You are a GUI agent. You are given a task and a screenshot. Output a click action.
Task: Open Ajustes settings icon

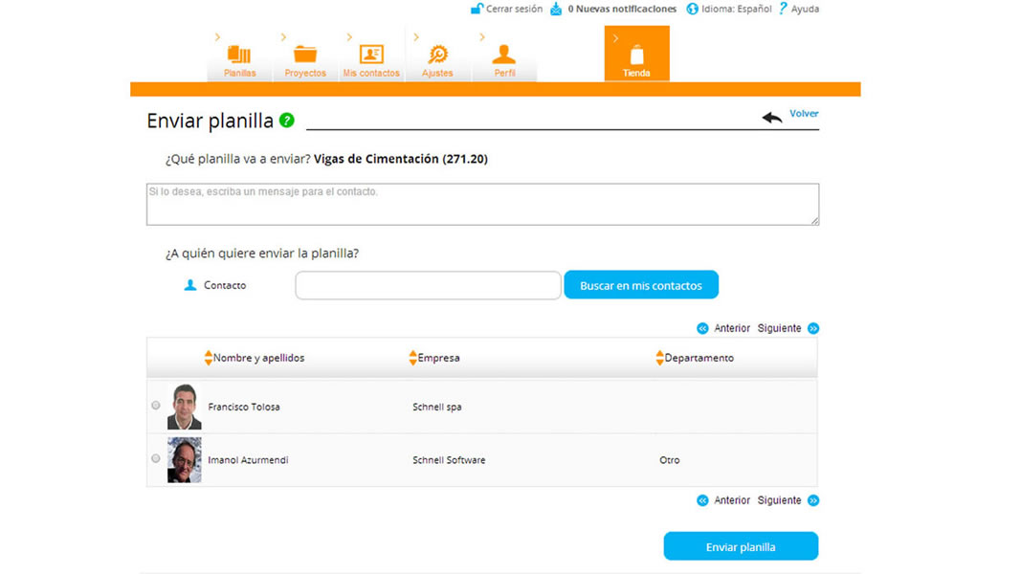(438, 55)
